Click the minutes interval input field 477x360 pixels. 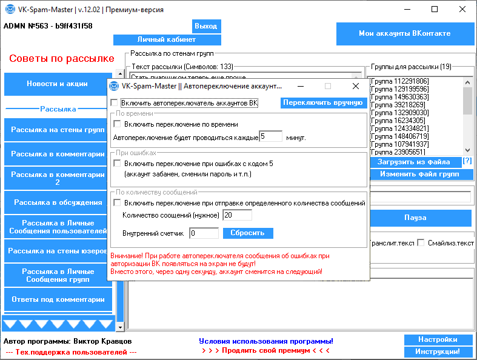(x=270, y=137)
